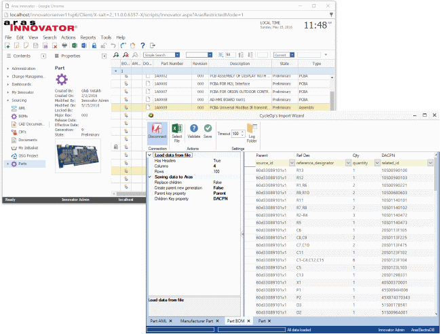This screenshot has height=334, width=441.
Task: Open the related_id column mapping dropdown
Action: (x=430, y=163)
